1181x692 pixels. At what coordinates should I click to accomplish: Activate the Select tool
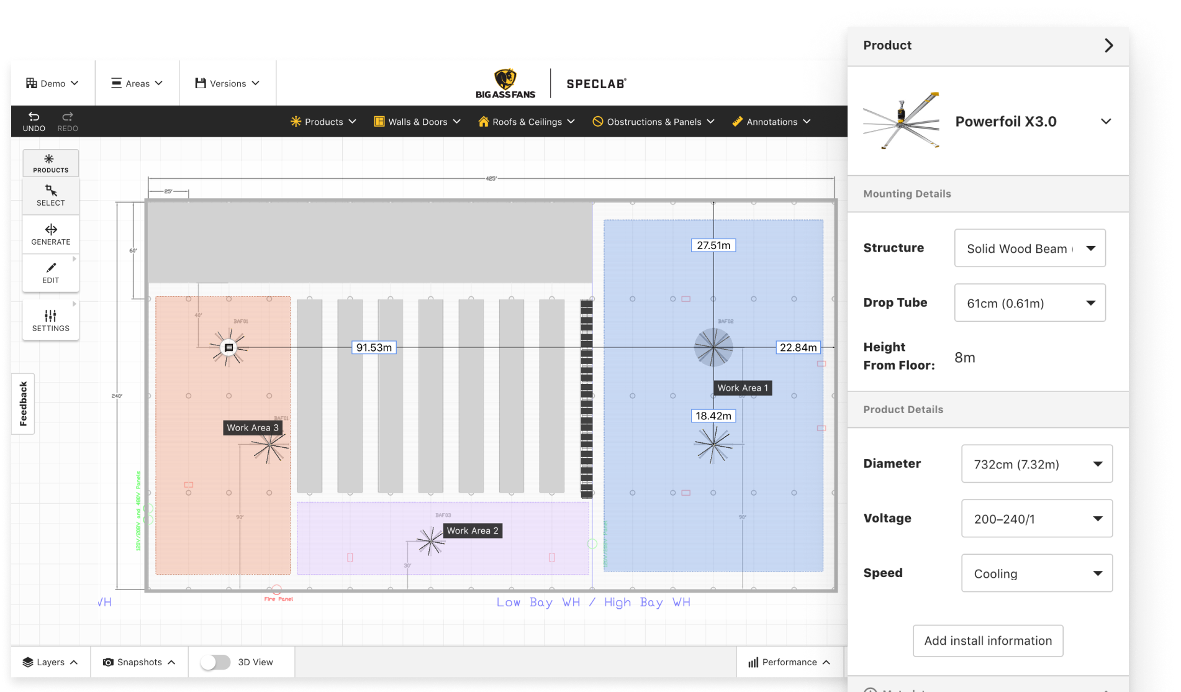51,196
